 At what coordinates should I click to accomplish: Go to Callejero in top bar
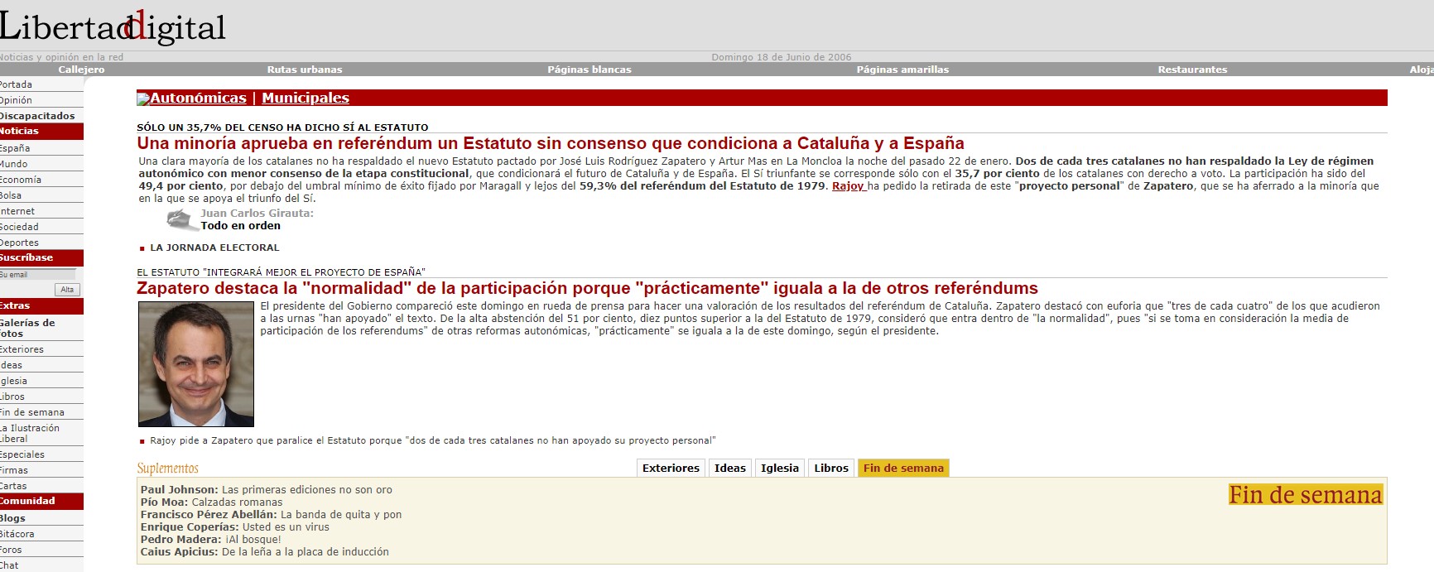[x=81, y=70]
